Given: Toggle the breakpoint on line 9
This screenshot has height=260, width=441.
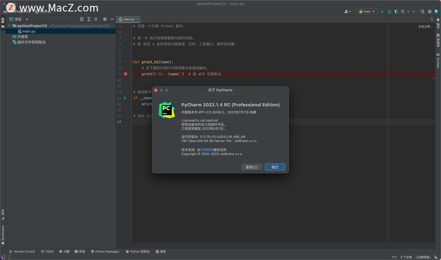Looking at the screenshot, I should (x=126, y=74).
